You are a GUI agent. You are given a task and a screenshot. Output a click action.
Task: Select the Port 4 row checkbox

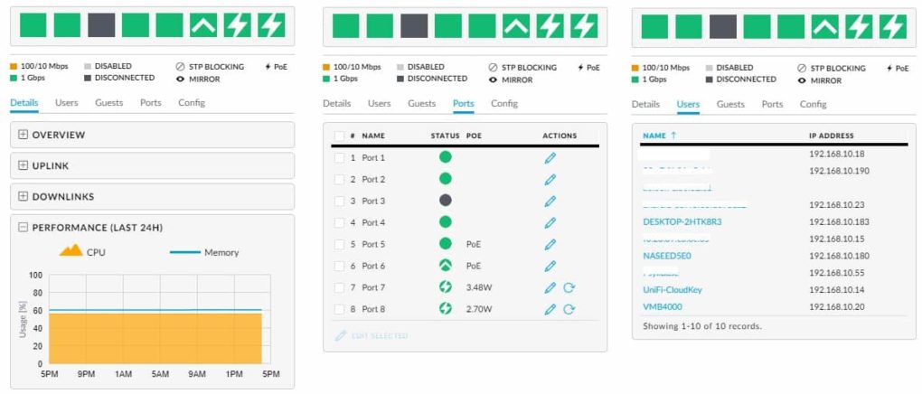coord(339,222)
